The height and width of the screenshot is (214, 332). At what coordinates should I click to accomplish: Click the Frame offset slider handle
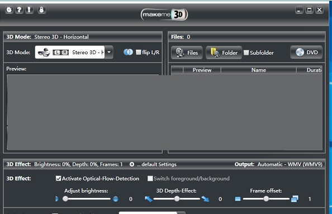coord(266,198)
